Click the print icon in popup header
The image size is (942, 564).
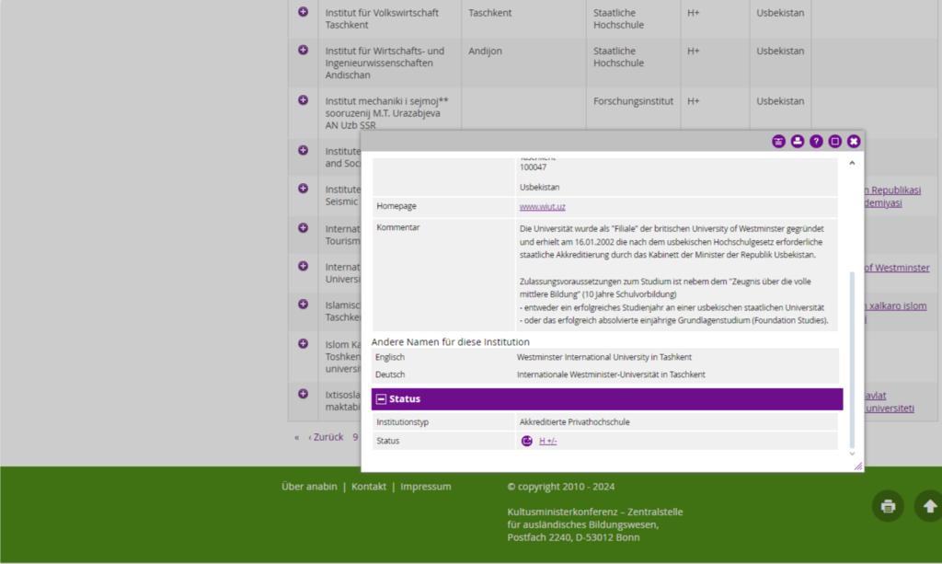pos(798,141)
